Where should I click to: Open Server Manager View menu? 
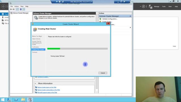coord(170,7)
